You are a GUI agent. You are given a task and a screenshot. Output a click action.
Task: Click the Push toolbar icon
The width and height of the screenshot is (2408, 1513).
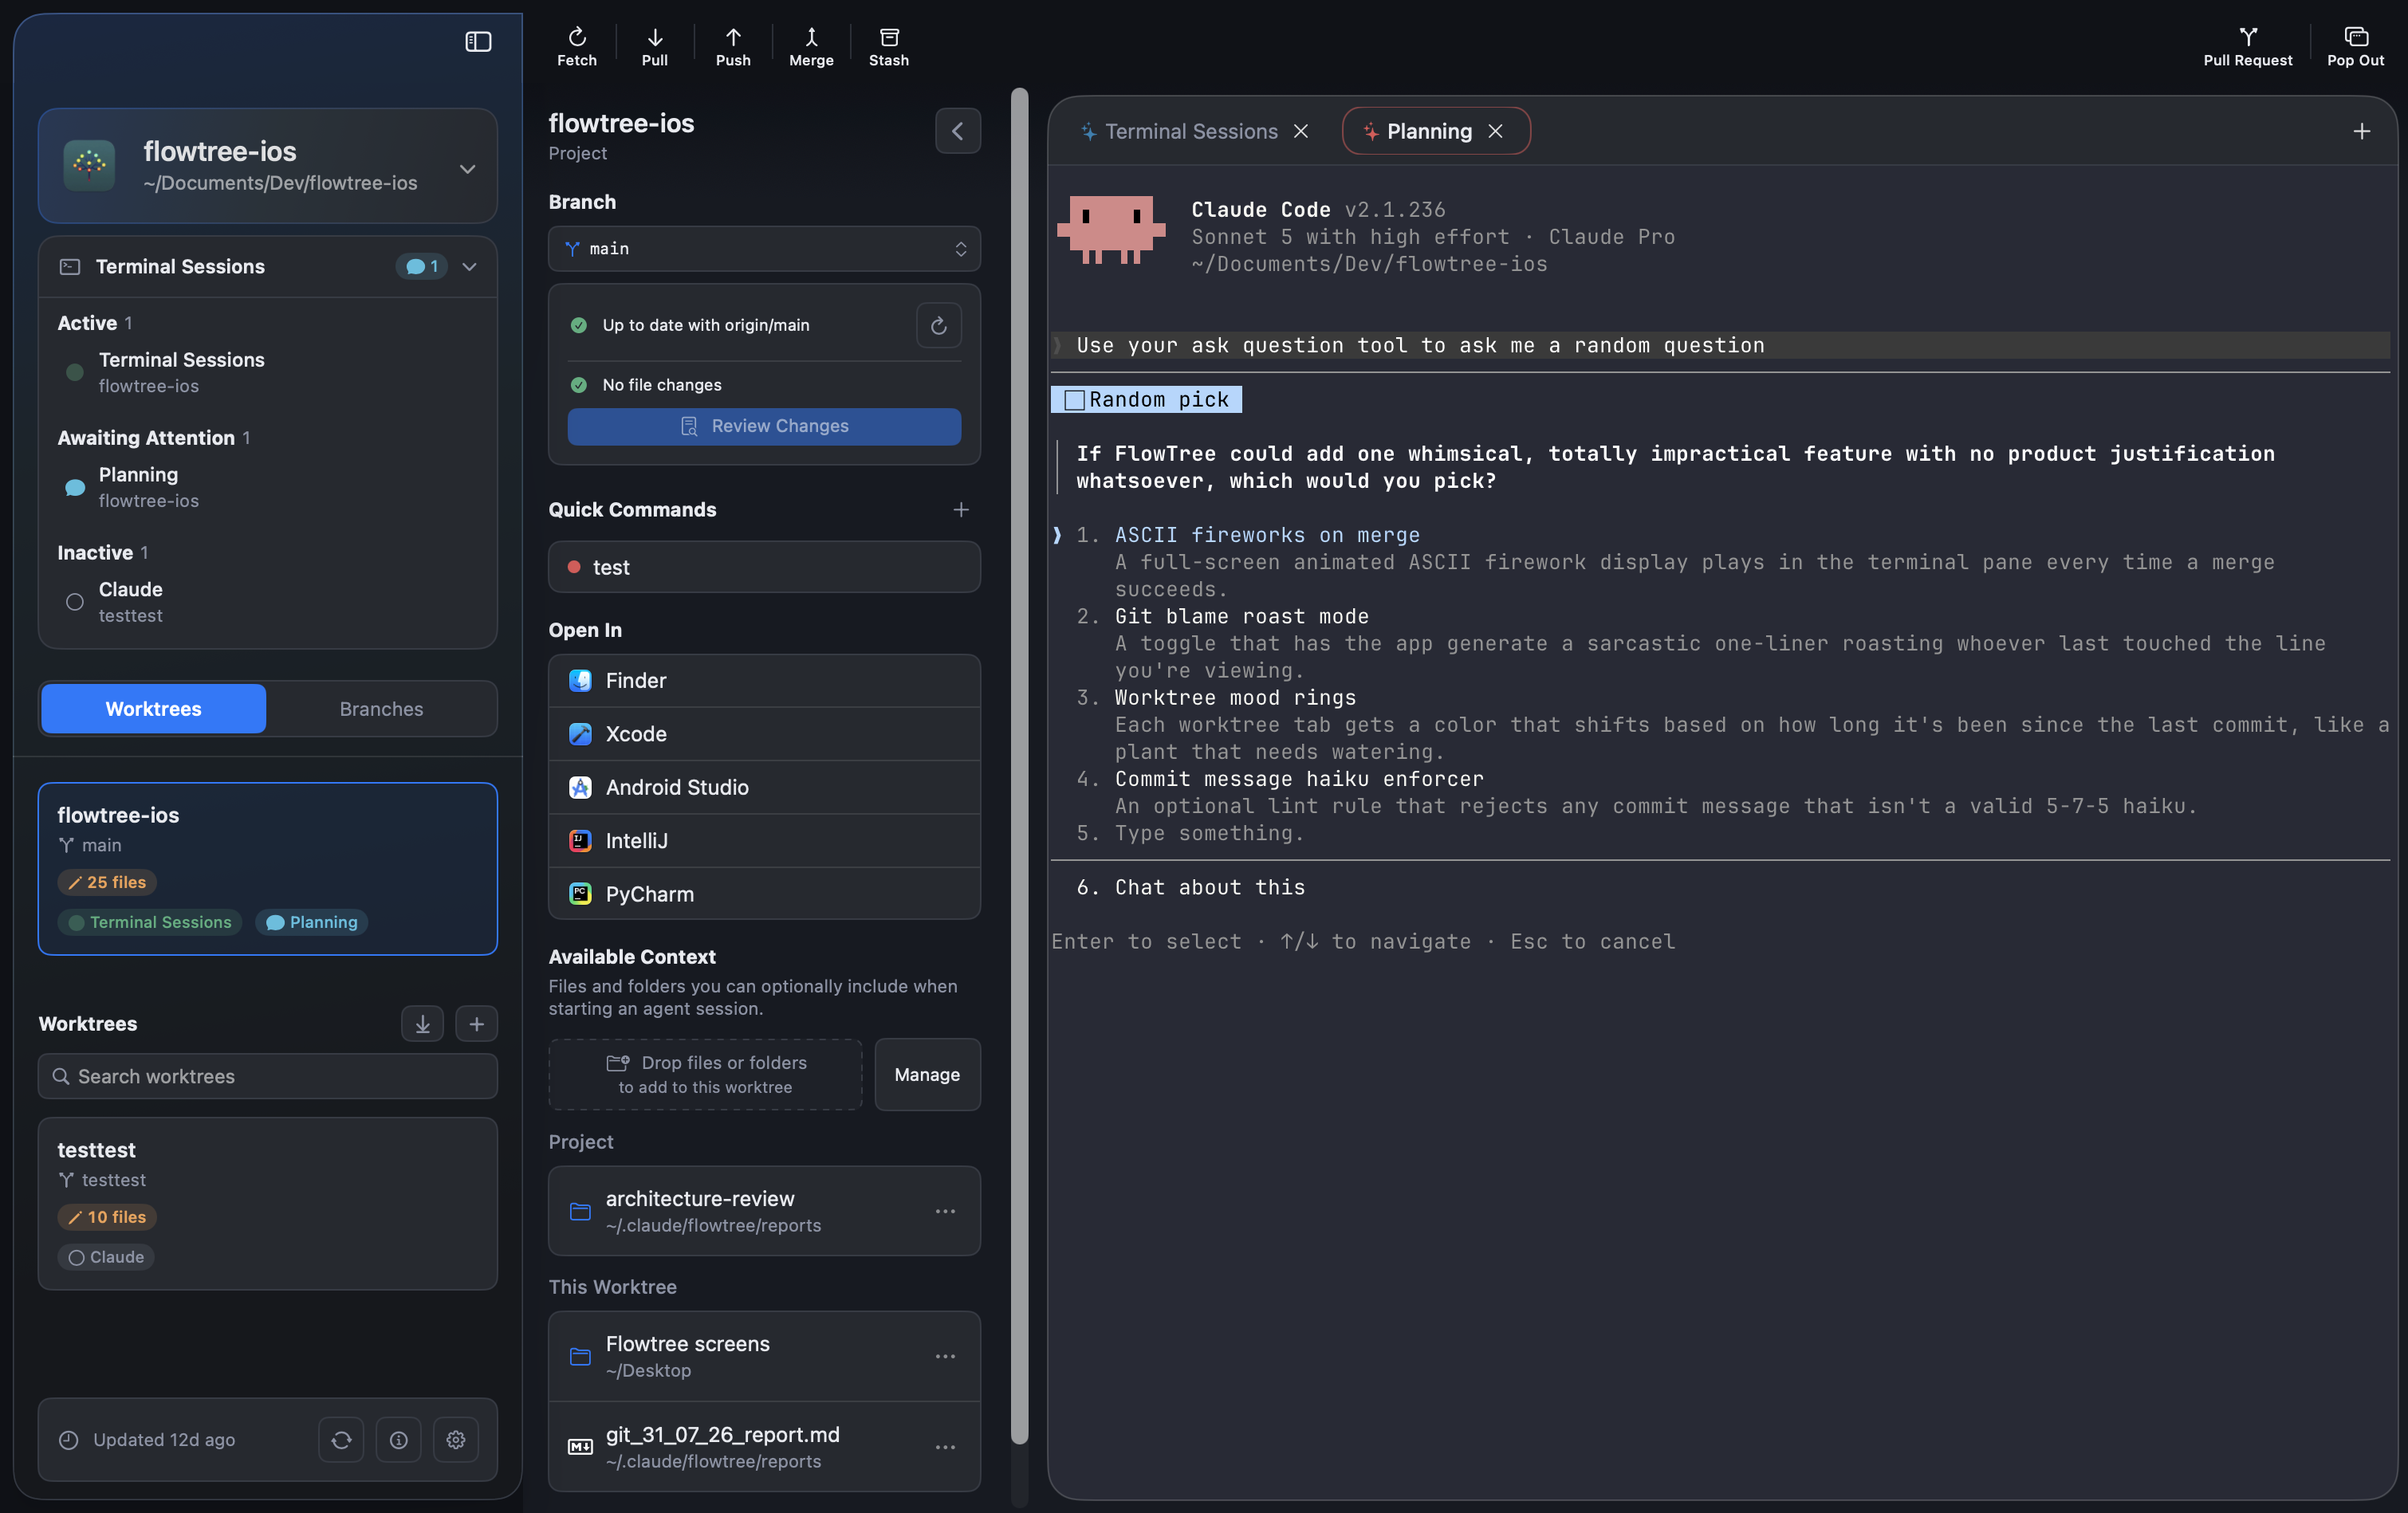732,47
